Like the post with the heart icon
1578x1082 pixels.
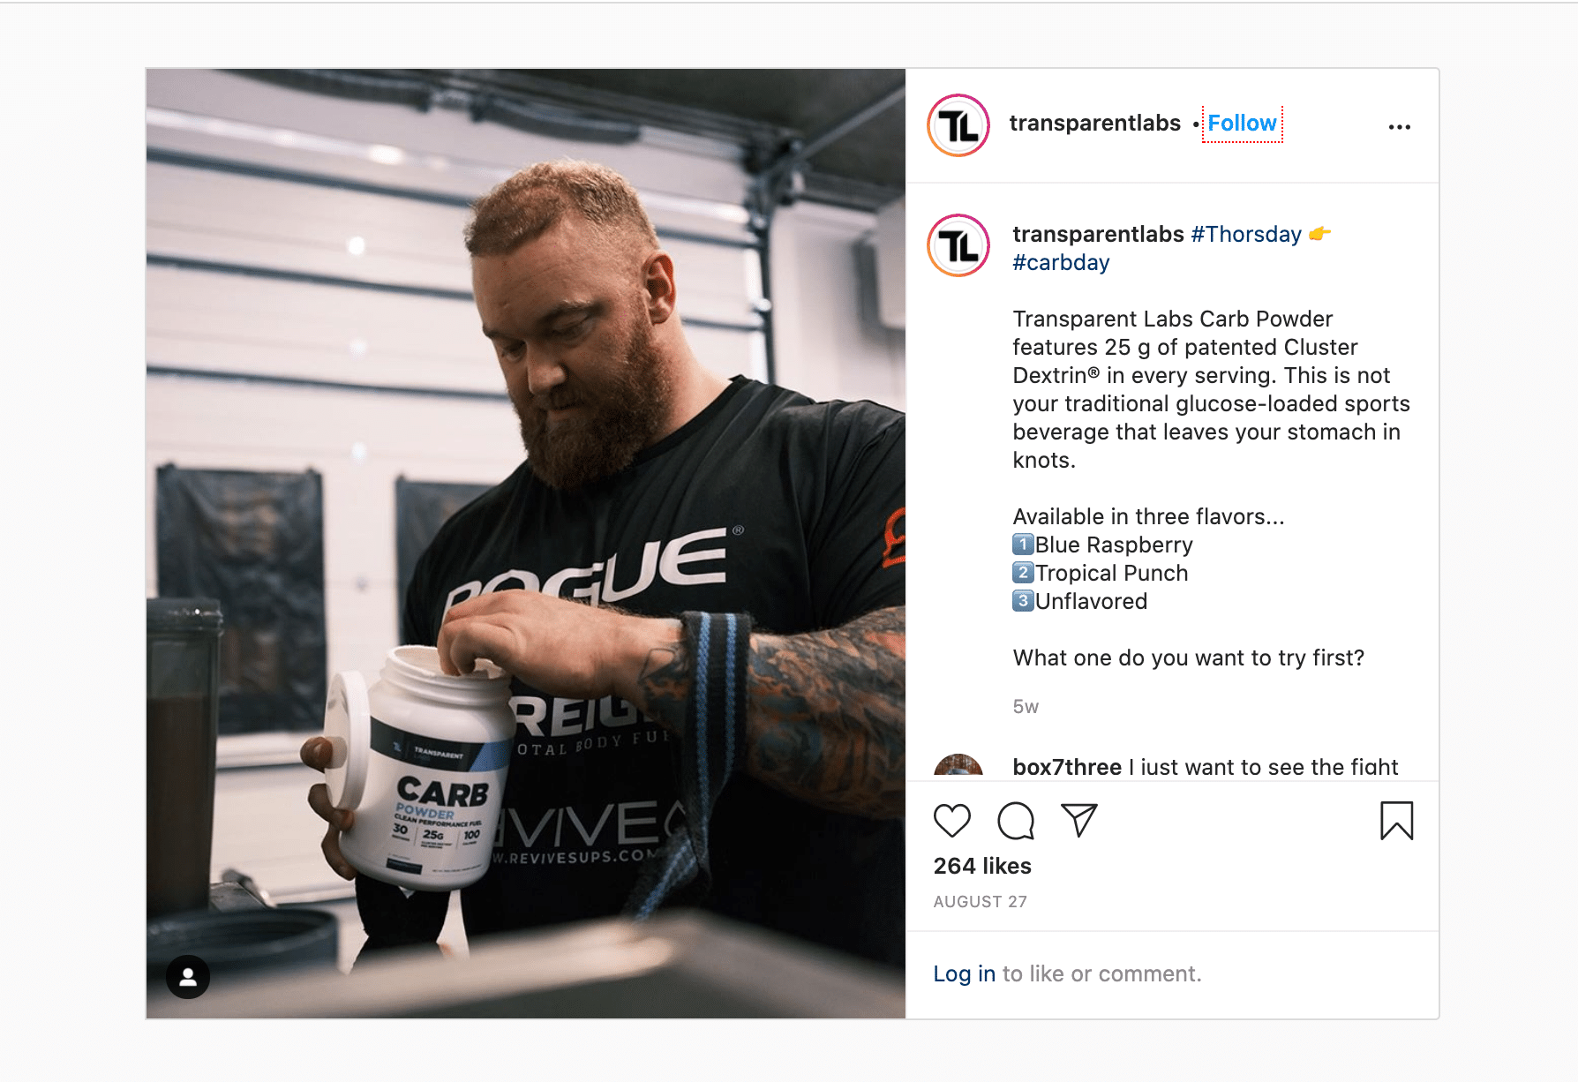tap(951, 821)
